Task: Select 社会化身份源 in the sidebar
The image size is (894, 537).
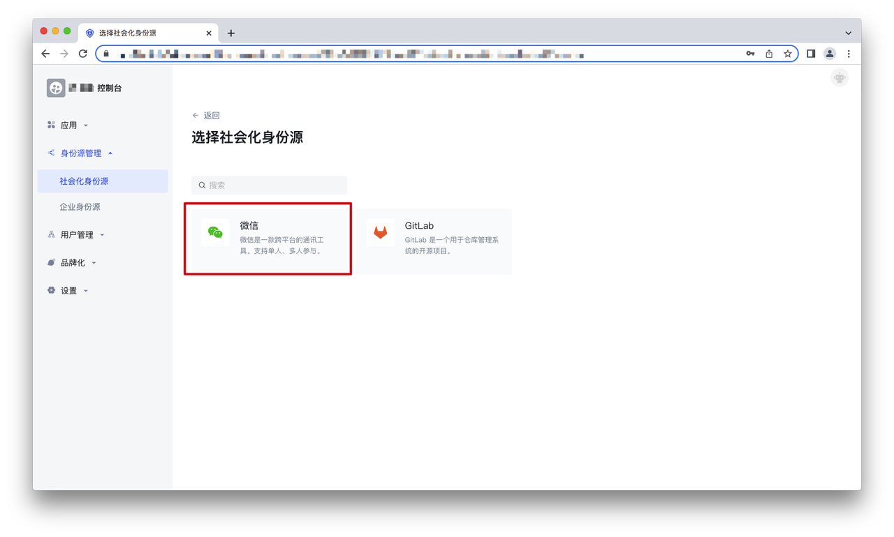Action: pos(84,181)
